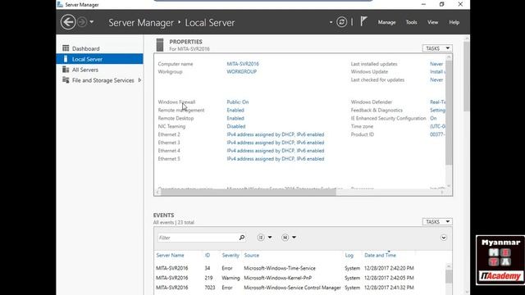This screenshot has width=525, height=295.
Task: Click the Properties server icon
Action: pyautogui.click(x=160, y=45)
